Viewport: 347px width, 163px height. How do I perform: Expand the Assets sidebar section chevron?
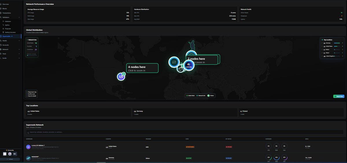[19, 41]
